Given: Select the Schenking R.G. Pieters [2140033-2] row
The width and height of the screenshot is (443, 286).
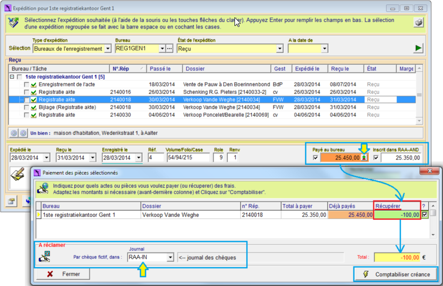Looking at the screenshot, I should (212, 92).
